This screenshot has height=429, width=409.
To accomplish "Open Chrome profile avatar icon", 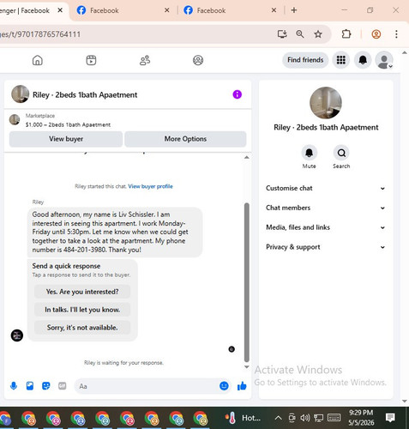I will tap(376, 34).
